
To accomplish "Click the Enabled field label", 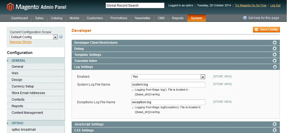I will click(83, 77).
